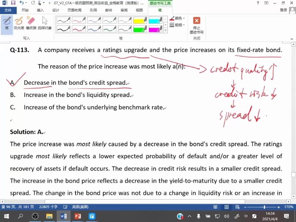Choose the bright green highlighter swatch
This screenshot has width=296, height=222.
pos(140,29)
